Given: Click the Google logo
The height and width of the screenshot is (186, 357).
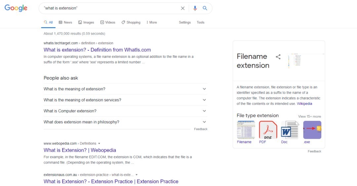Looking at the screenshot, I should point(16,8).
